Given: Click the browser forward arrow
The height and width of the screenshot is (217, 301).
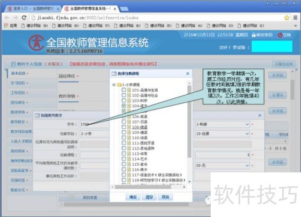Looking at the screenshot, I should (16, 17).
